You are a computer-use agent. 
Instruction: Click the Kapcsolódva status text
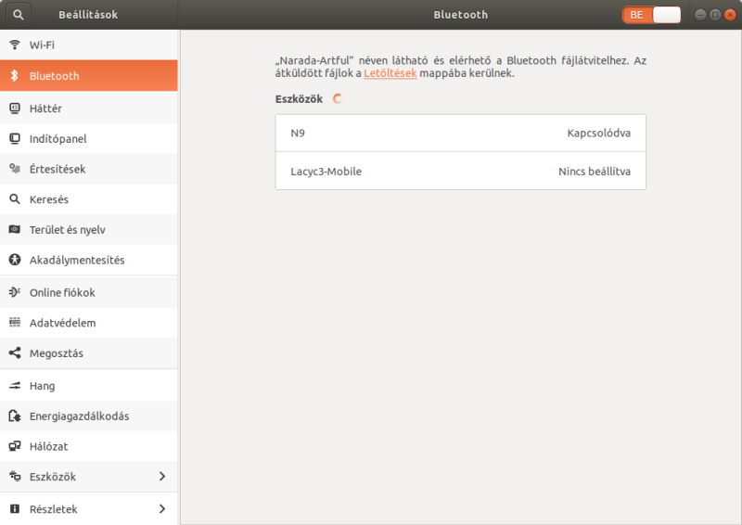(x=598, y=133)
